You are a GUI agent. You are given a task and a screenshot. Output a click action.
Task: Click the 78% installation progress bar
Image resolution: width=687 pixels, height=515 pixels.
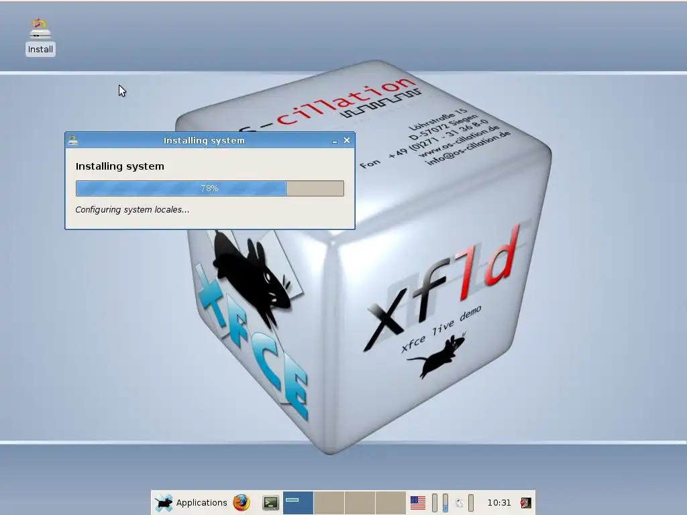pos(210,188)
